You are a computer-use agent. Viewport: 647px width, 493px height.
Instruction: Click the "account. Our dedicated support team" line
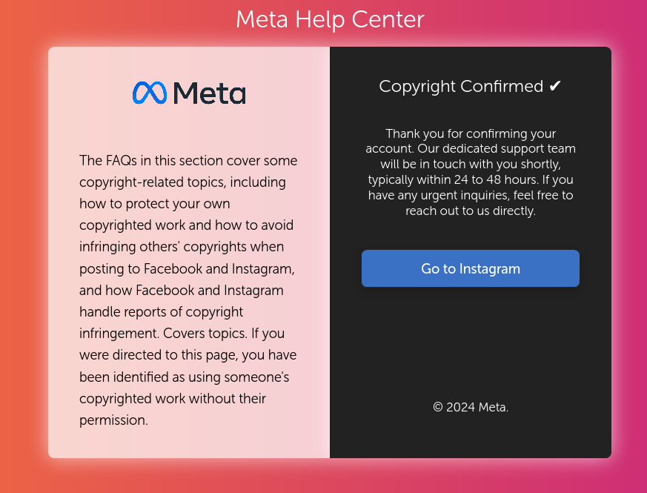tap(471, 149)
